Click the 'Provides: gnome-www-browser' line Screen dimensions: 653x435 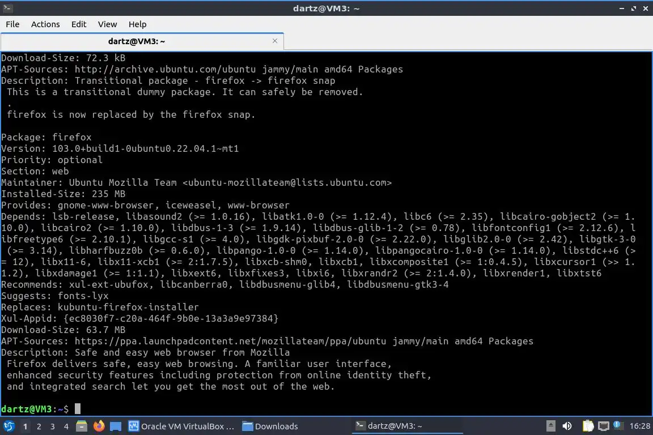tap(145, 205)
